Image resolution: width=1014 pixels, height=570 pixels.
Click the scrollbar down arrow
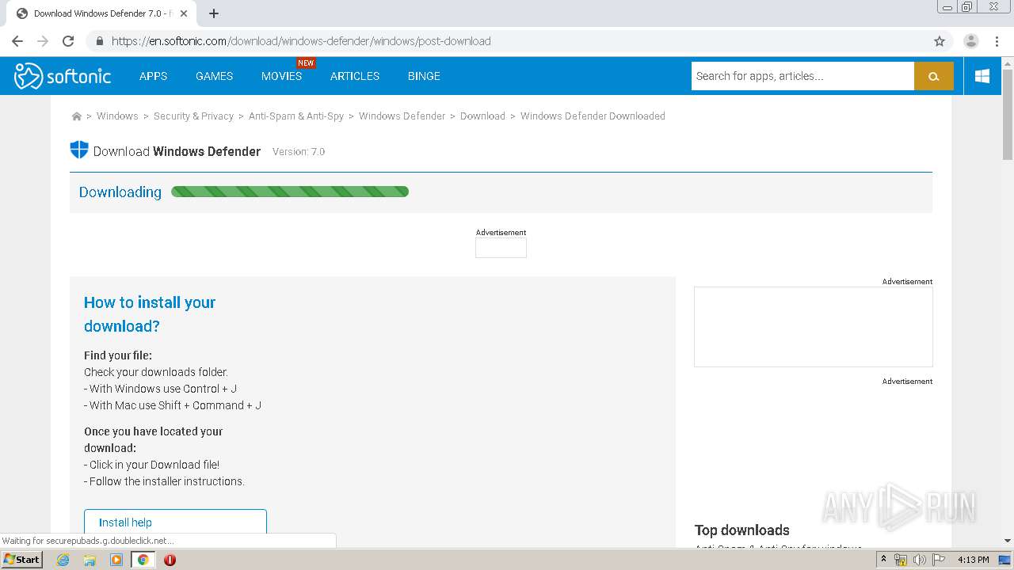point(1008,541)
